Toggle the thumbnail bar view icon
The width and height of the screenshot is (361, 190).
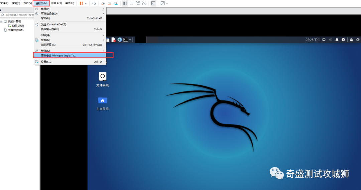point(131,3)
